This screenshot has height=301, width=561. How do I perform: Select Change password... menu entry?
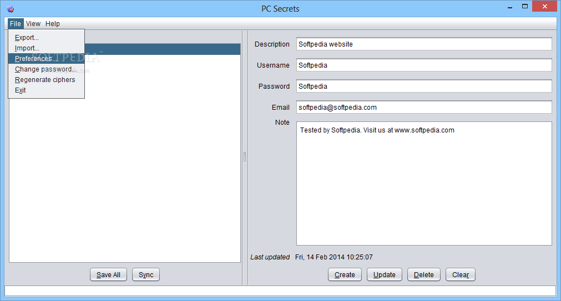tap(47, 69)
